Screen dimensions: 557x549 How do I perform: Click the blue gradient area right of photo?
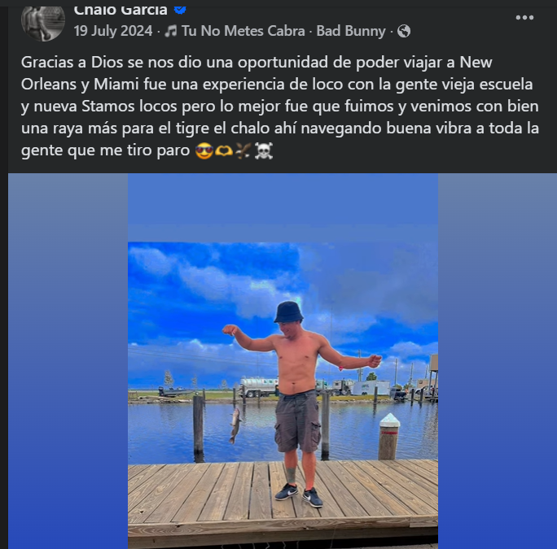pyautogui.click(x=498, y=361)
